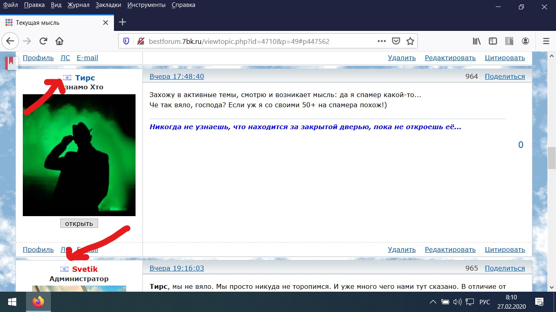Open the tracking protection shield panel

(126, 41)
